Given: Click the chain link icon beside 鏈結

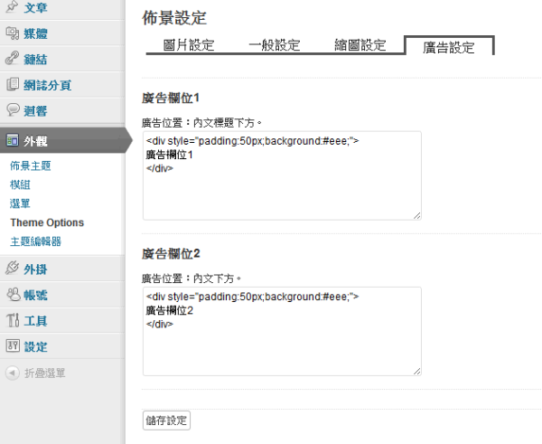Looking at the screenshot, I should coord(12,59).
